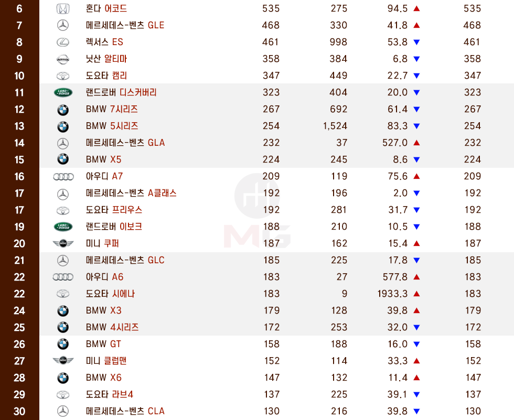
Task: Click the Mini logo next to 클럽맨
Action: coord(63,361)
